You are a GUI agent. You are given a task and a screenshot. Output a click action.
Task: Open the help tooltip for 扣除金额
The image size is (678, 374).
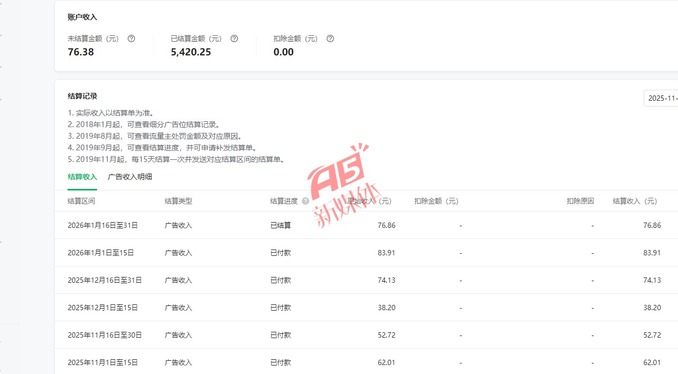[x=330, y=39]
